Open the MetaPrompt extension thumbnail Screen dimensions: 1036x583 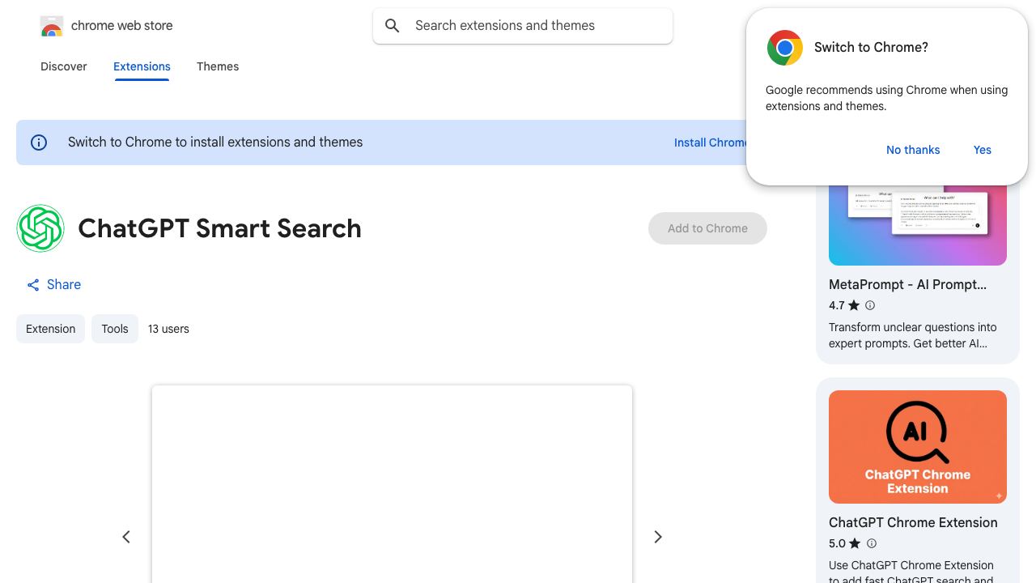tap(918, 226)
